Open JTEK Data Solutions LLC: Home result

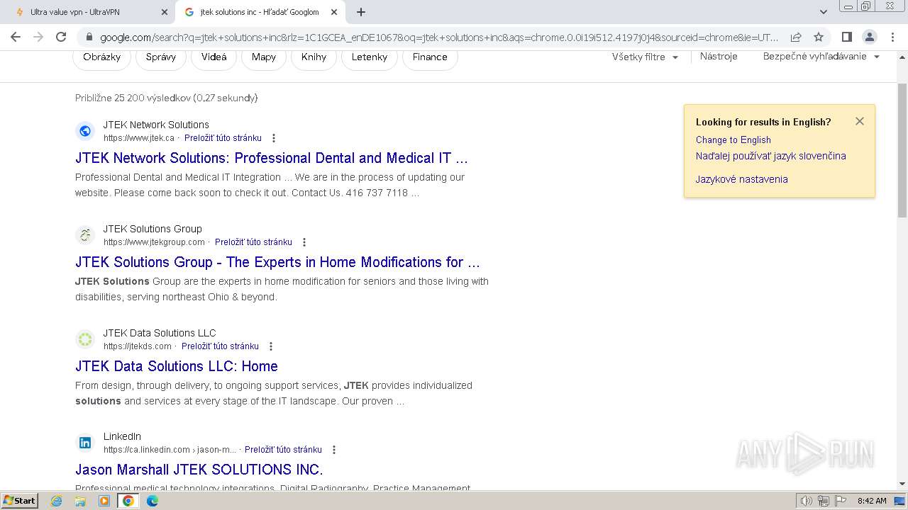click(177, 366)
